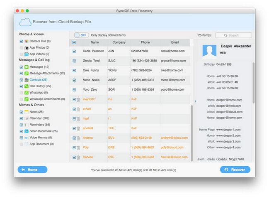The height and width of the screenshot is (197, 269).
Task: Click the Calendar icon
Action: click(27, 118)
